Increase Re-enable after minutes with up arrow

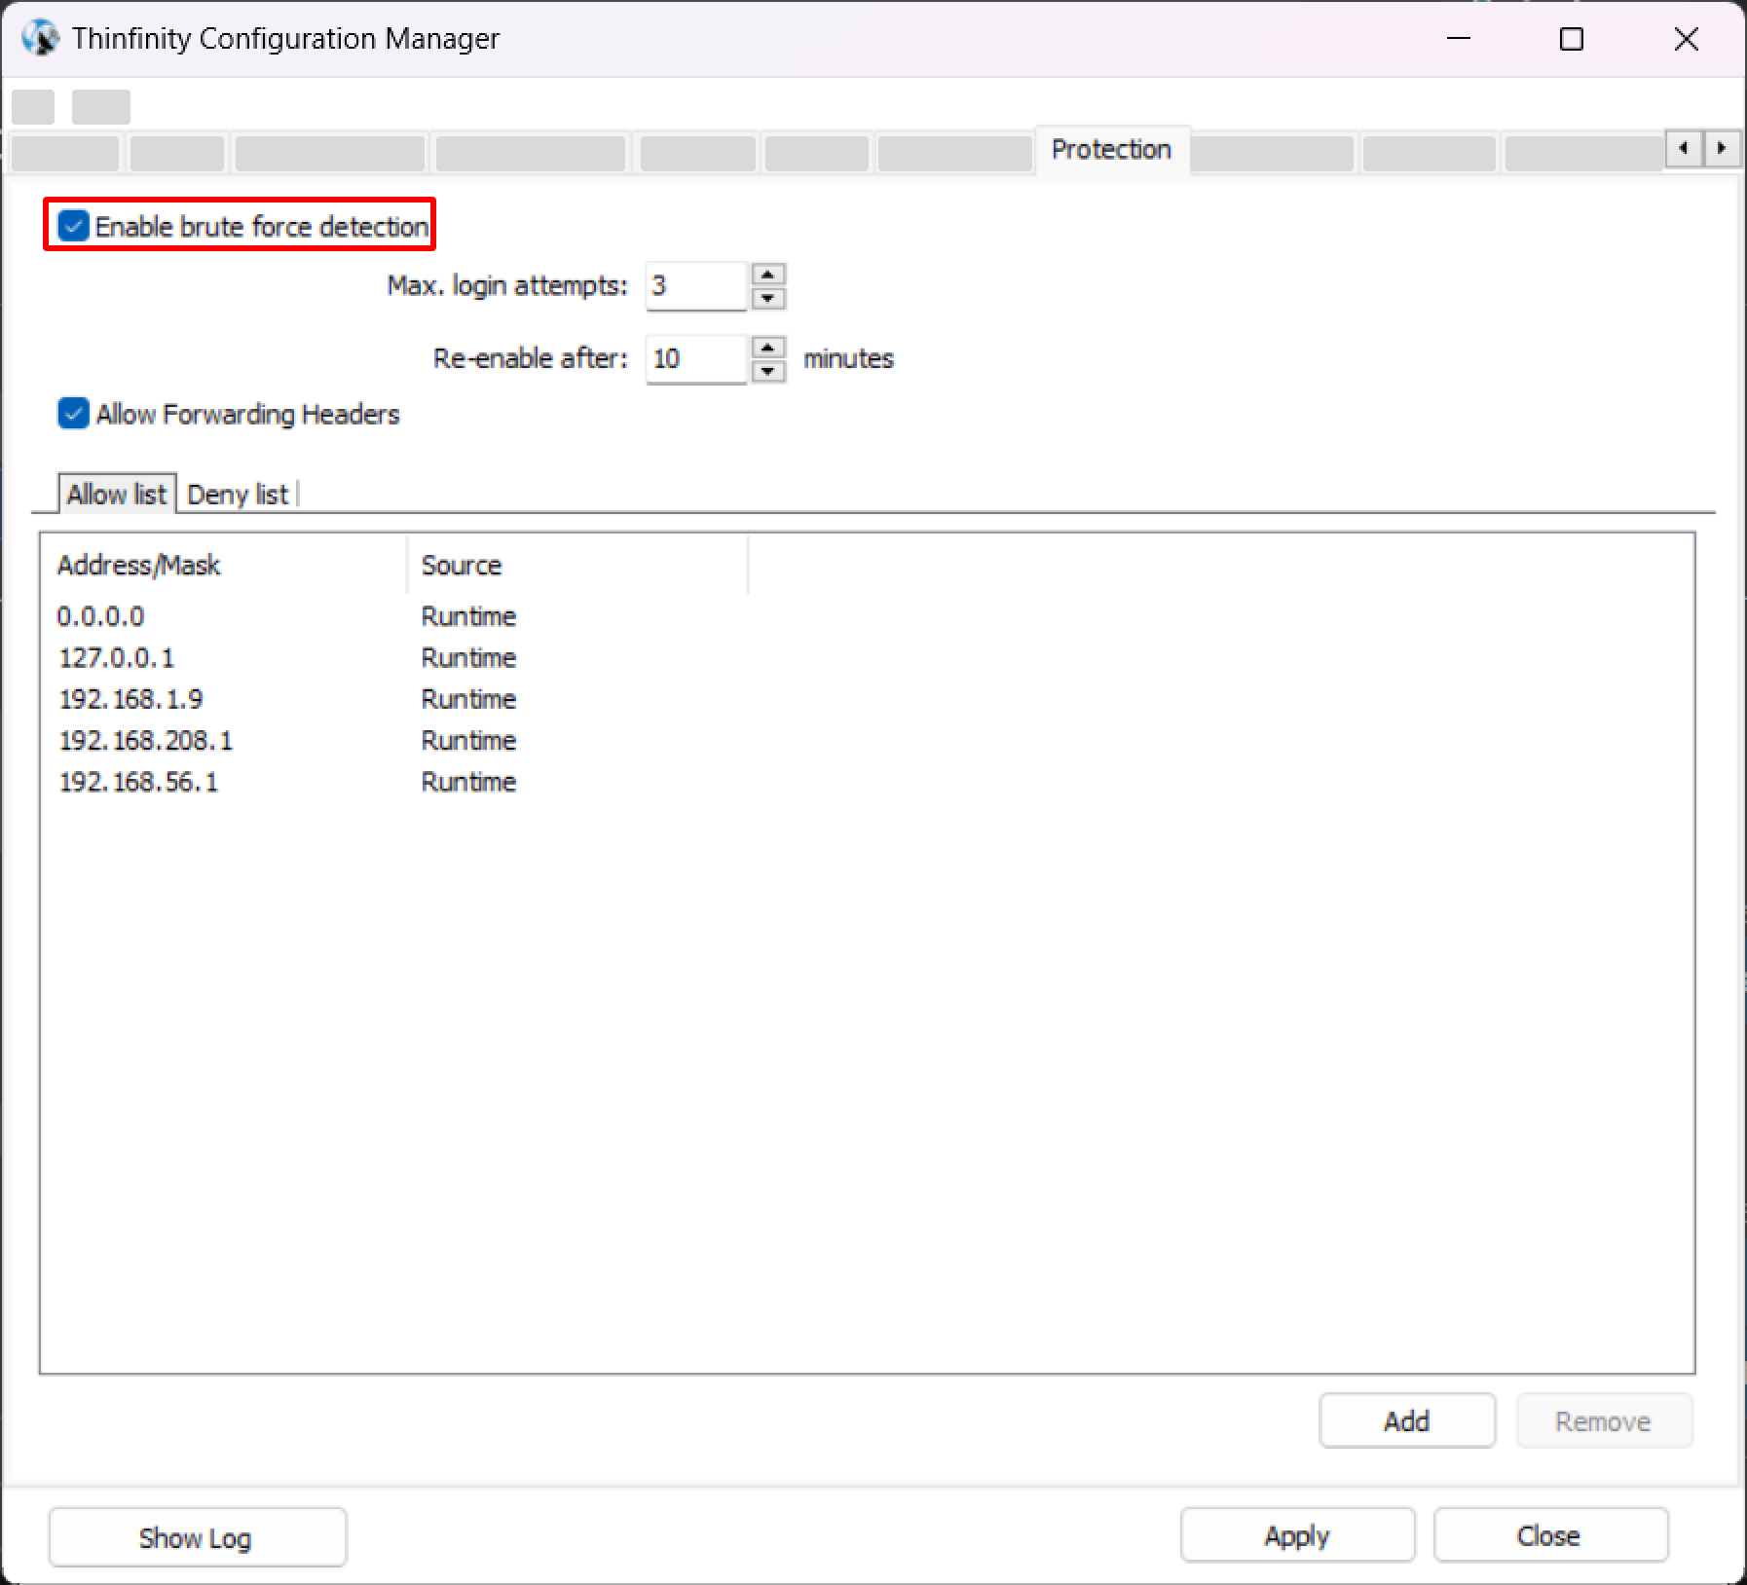point(768,348)
